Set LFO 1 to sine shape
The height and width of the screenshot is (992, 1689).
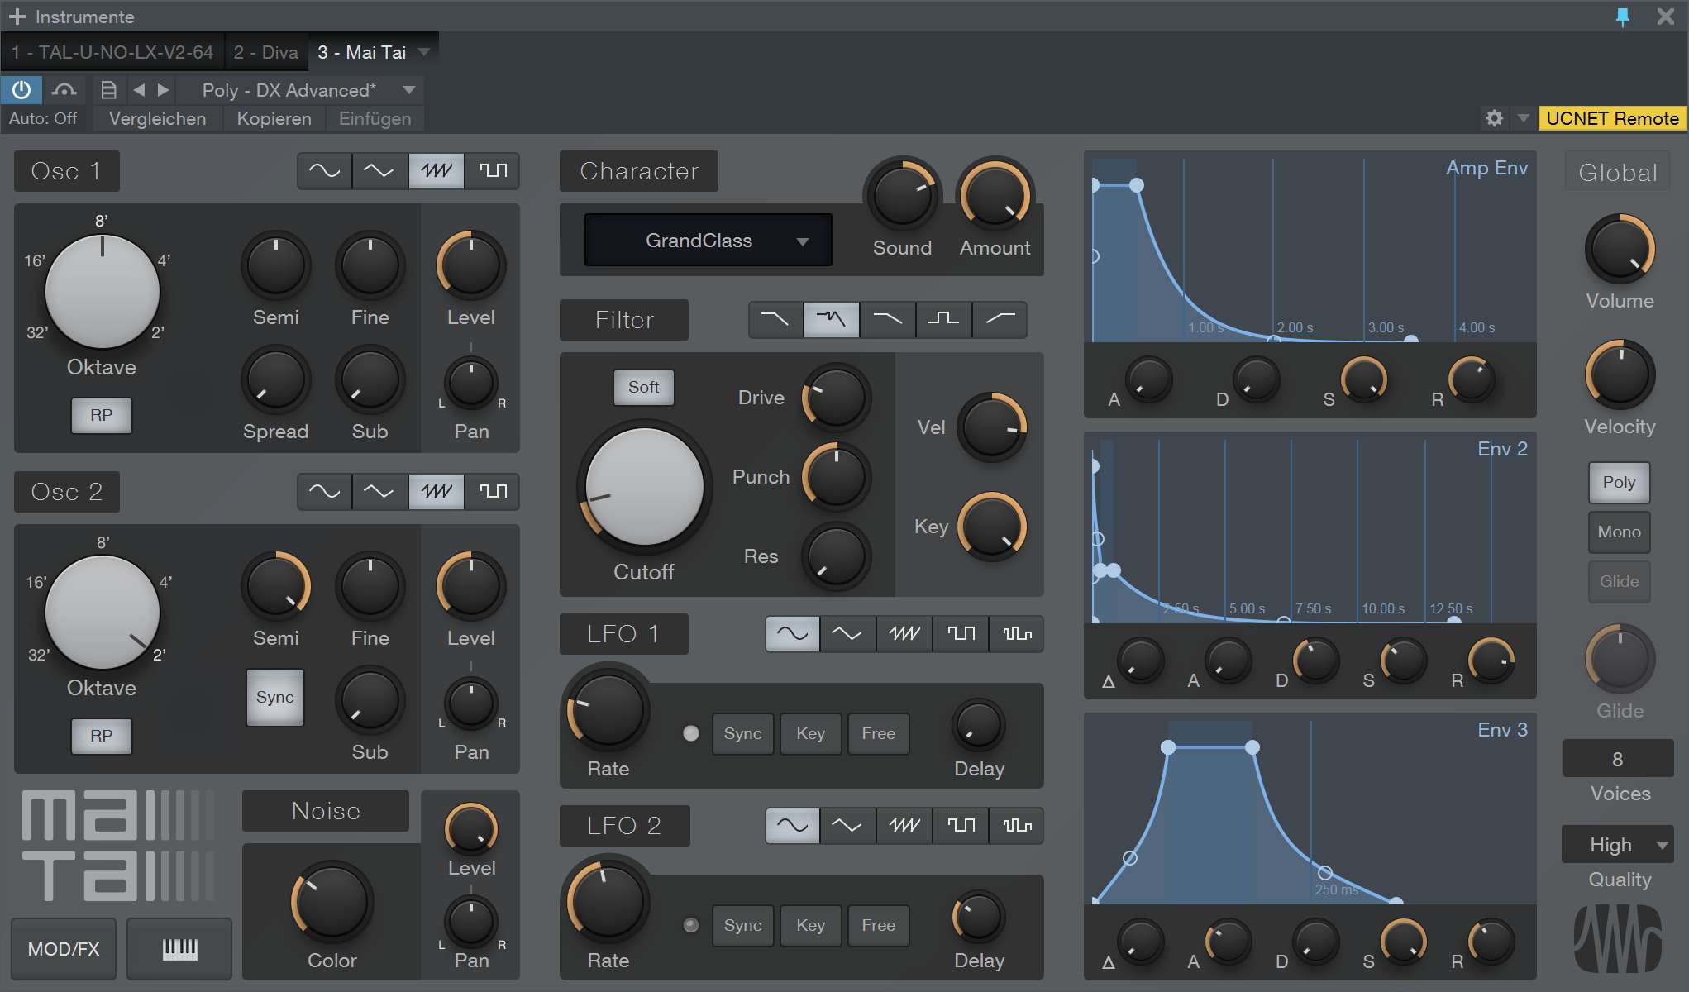793,634
